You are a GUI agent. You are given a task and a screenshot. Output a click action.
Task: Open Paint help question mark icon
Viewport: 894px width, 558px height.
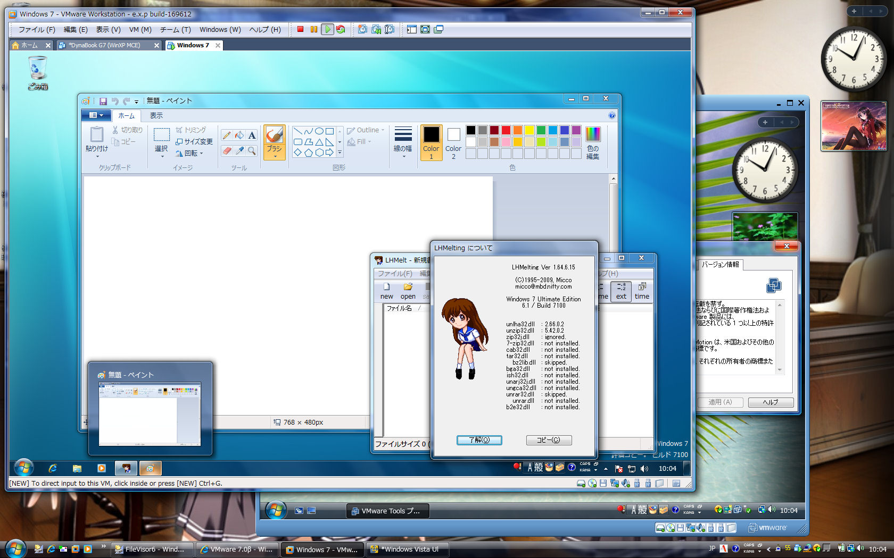(612, 115)
